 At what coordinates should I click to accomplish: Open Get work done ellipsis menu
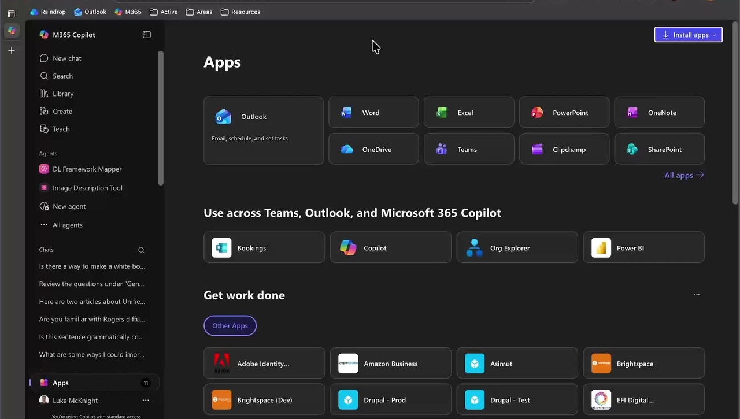click(x=697, y=295)
